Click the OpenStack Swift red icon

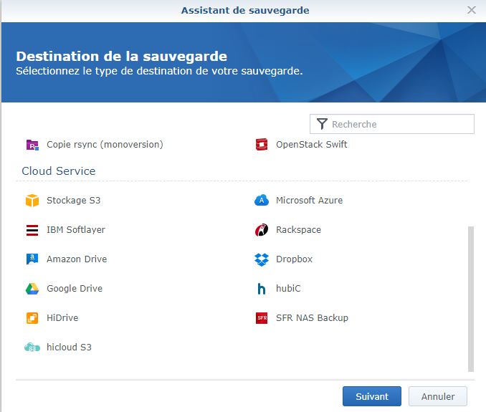pyautogui.click(x=262, y=144)
